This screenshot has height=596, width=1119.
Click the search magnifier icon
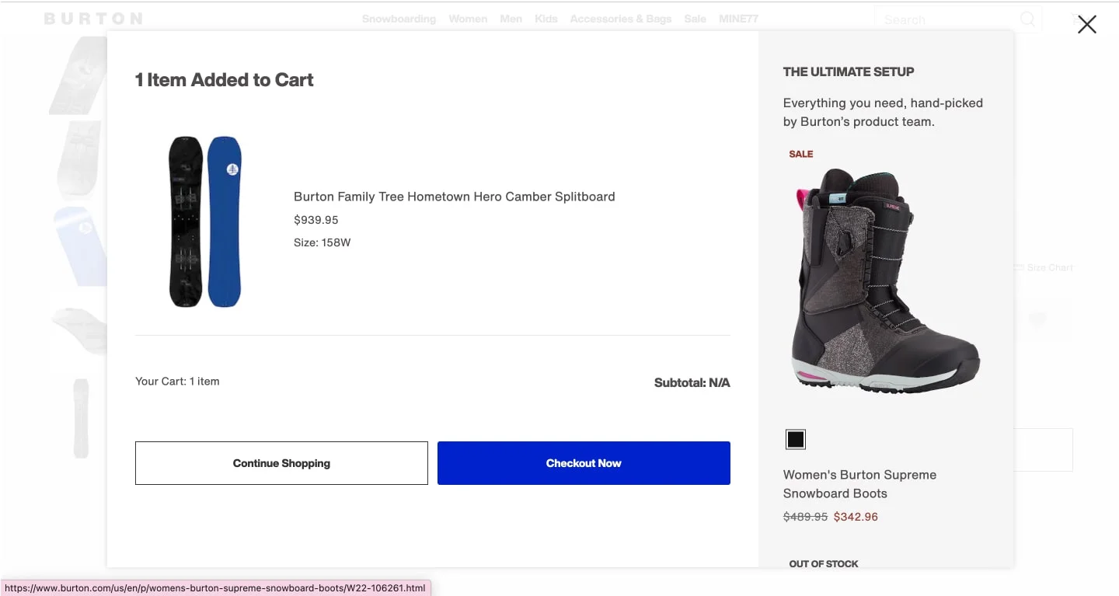pos(1027,19)
